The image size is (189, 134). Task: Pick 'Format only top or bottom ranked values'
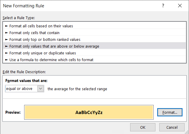point(94,39)
